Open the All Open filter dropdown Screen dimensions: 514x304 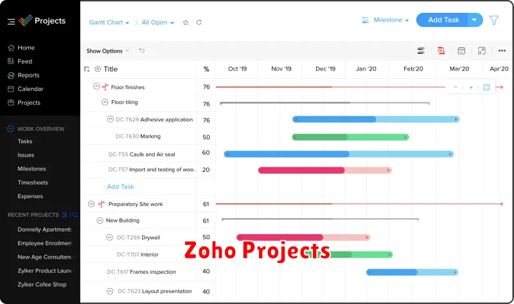(157, 22)
